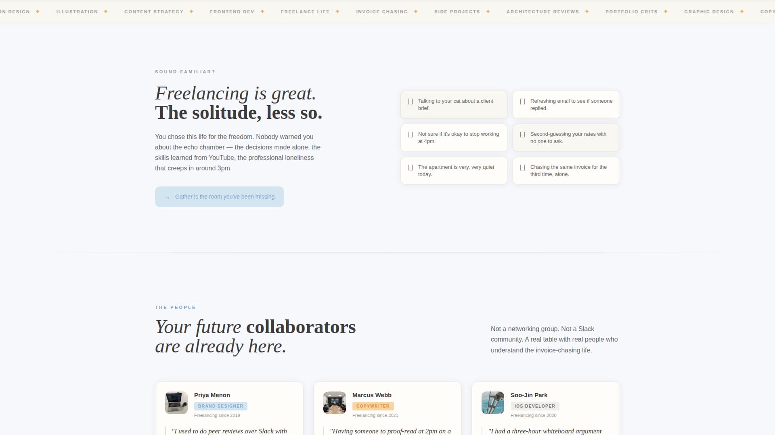
Task: Click the plus icon beside FRONTEND DEV
Action: [262, 12]
